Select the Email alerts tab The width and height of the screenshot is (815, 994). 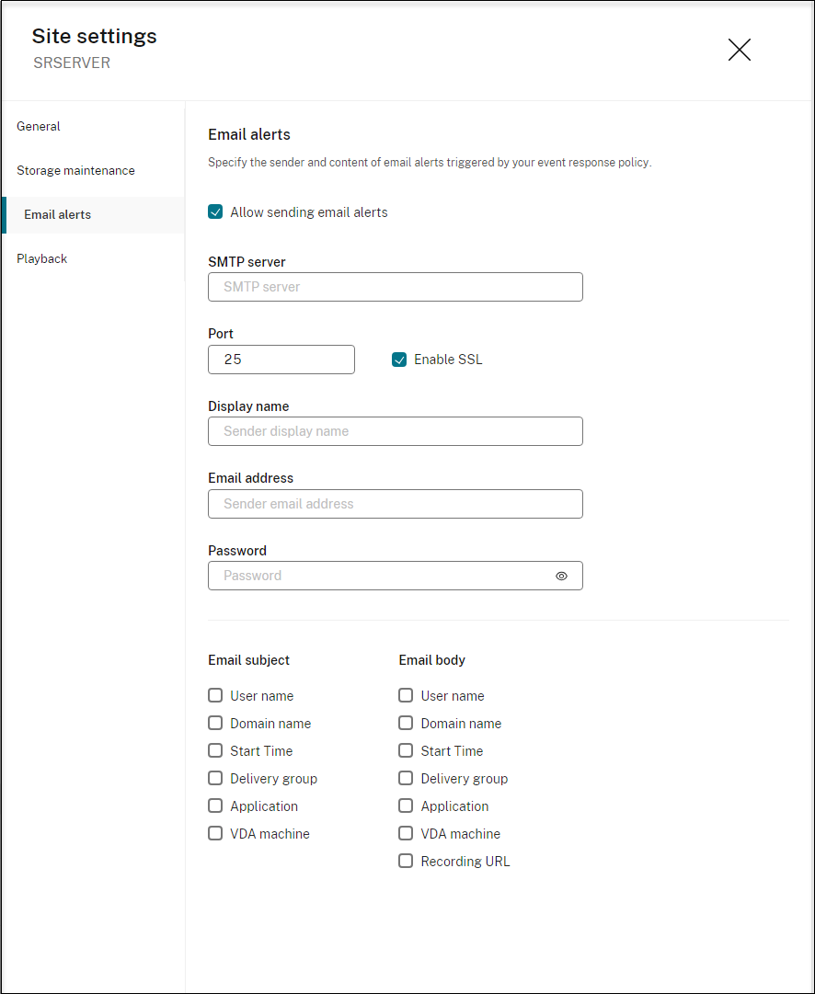click(x=57, y=214)
